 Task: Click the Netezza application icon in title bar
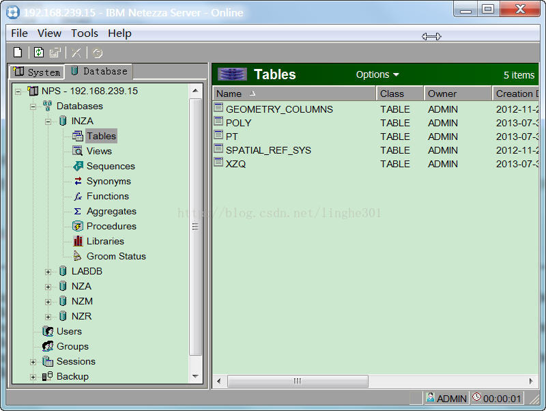coord(13,12)
